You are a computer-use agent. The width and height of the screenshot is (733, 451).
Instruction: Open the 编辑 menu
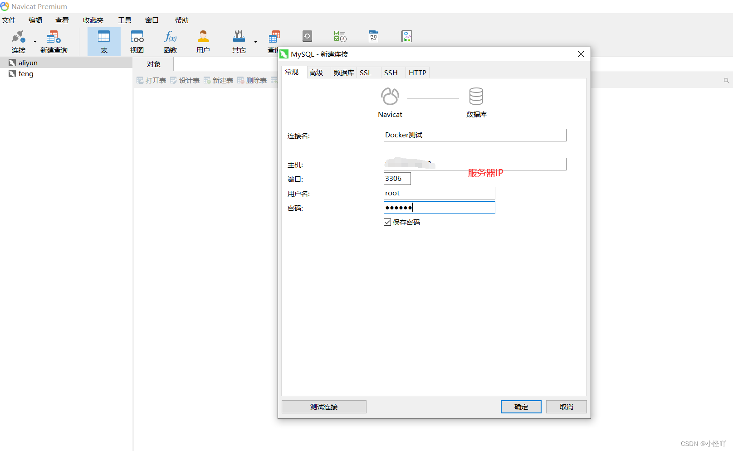click(x=35, y=20)
